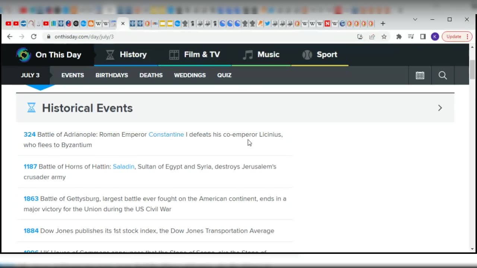The height and width of the screenshot is (268, 477).
Task: Open the year 324 link
Action: tap(29, 134)
